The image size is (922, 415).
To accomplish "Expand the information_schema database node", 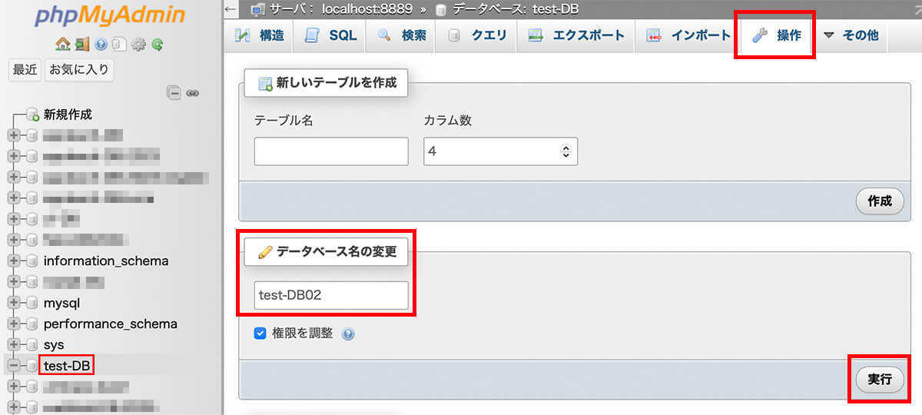I will pos(14,261).
